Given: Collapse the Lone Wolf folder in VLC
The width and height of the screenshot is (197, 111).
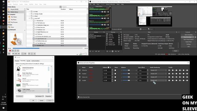Looking at the screenshot, I should (29, 18).
